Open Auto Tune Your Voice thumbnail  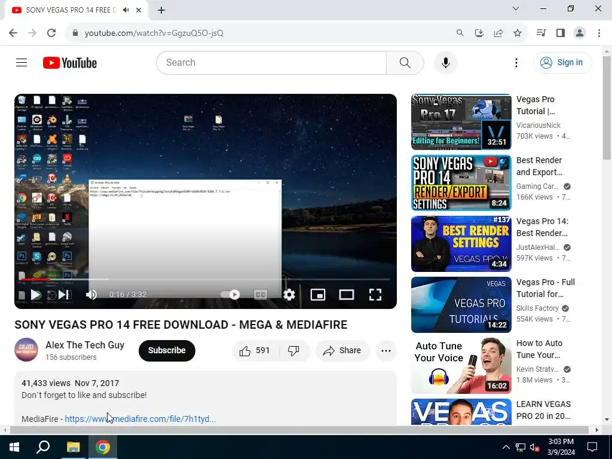pyautogui.click(x=461, y=365)
